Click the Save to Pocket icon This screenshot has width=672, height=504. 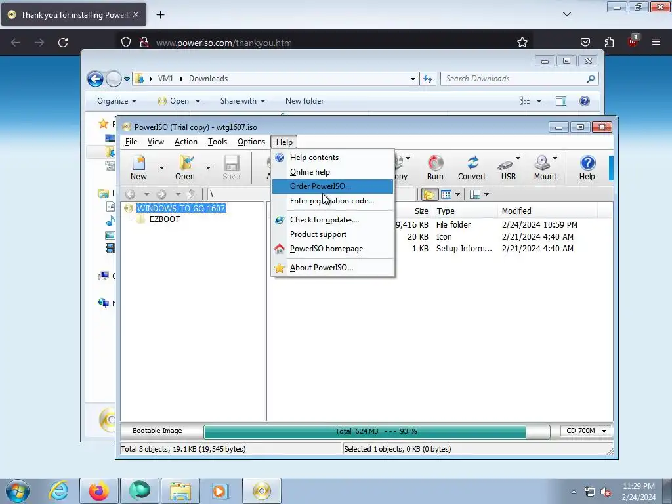click(x=585, y=43)
